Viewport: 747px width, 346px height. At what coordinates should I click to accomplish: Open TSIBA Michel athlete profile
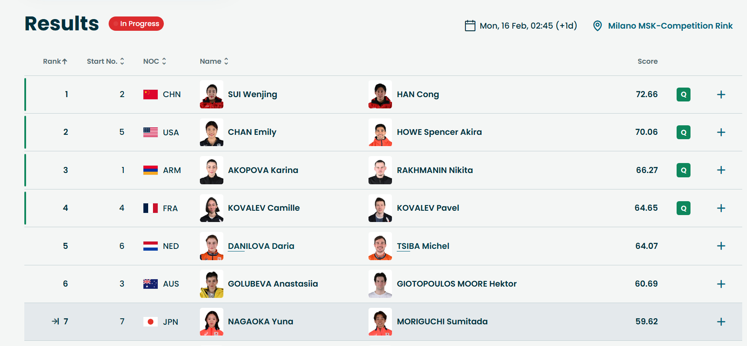423,246
